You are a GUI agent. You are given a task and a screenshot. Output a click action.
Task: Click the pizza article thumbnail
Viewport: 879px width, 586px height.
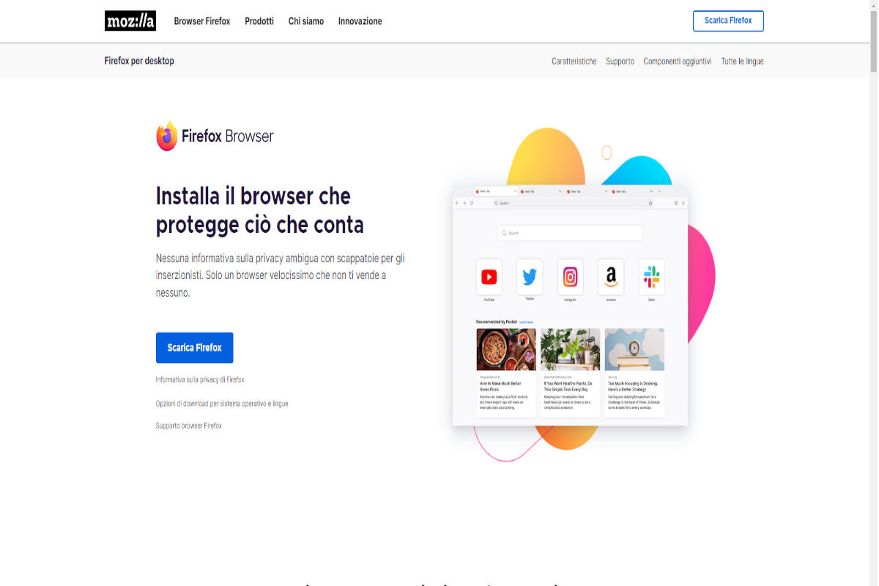[x=506, y=349]
